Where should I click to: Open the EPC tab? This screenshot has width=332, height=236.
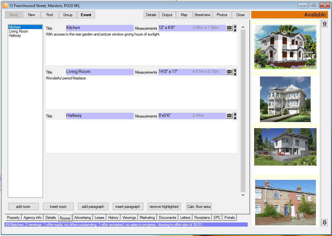click(x=217, y=218)
